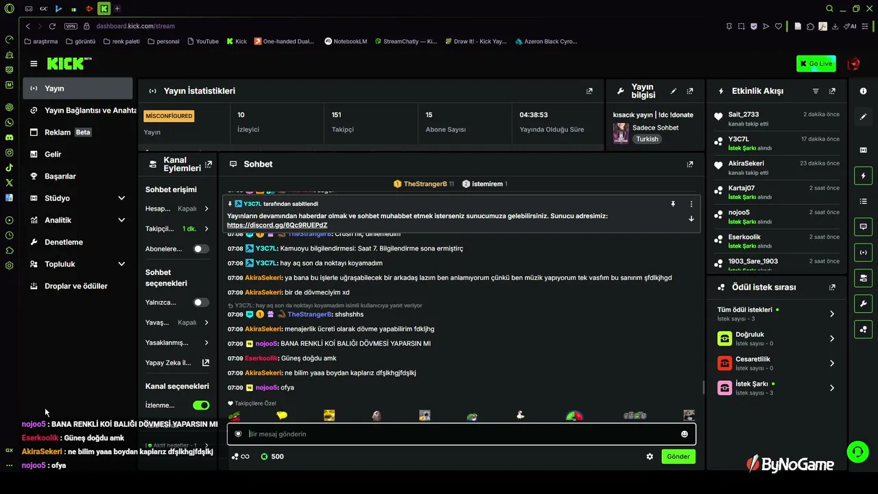Click the pencil icon in right toolbar

click(863, 117)
